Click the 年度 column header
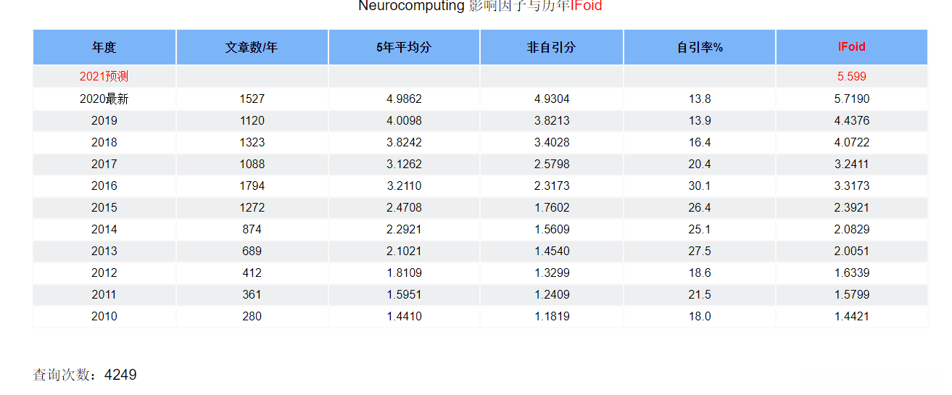Image resolution: width=952 pixels, height=395 pixels. click(x=104, y=47)
